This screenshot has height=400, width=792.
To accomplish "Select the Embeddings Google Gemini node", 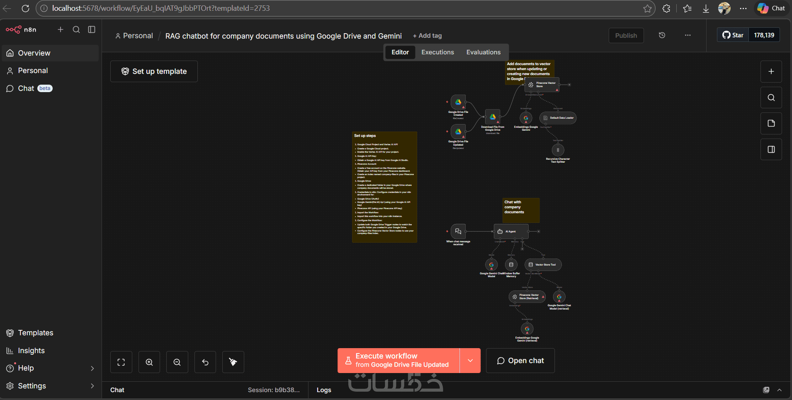I will pyautogui.click(x=526, y=118).
